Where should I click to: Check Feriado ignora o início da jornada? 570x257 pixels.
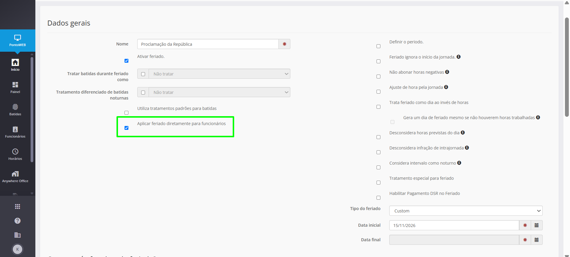click(x=378, y=61)
